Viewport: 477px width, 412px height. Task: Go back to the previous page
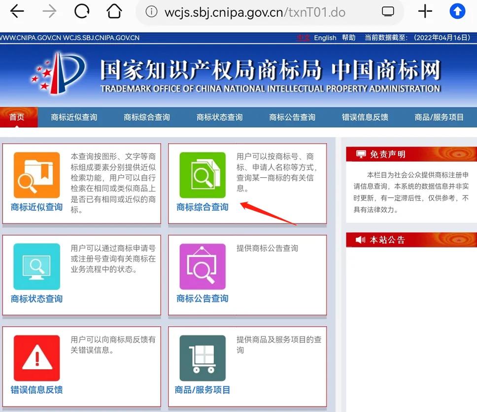pyautogui.click(x=17, y=12)
